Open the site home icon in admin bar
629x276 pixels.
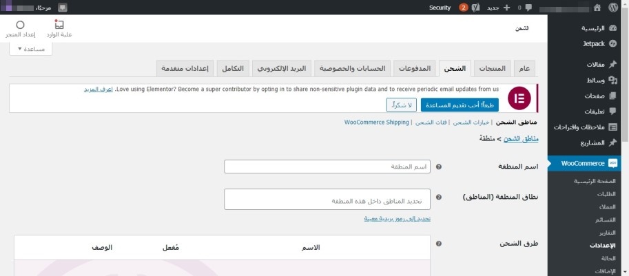(597, 8)
